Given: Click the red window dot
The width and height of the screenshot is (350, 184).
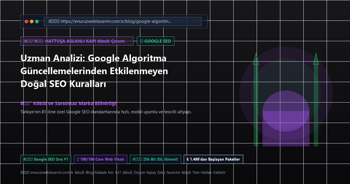Looking at the screenshot, I should (26, 21).
